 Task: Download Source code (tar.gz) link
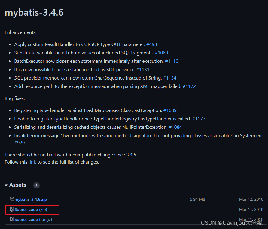coord(33,219)
